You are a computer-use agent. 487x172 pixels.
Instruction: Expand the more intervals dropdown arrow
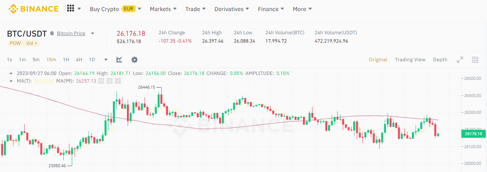tap(106, 60)
